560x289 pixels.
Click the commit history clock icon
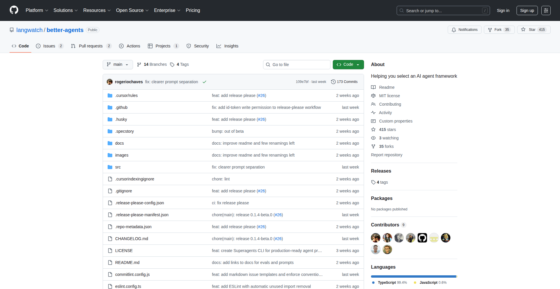click(x=333, y=82)
